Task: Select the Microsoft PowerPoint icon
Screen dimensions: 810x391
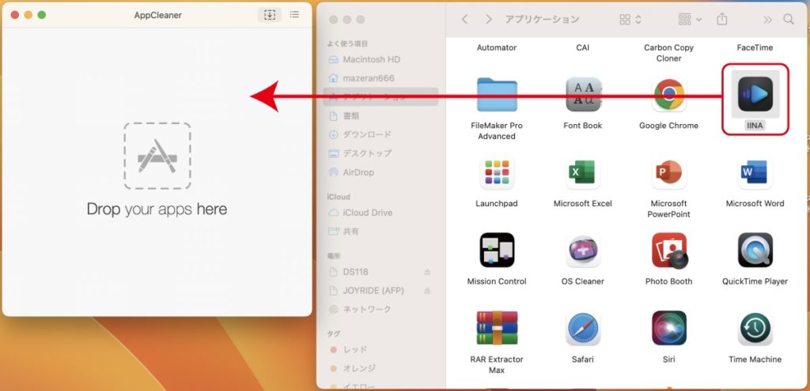Action: coord(669,172)
